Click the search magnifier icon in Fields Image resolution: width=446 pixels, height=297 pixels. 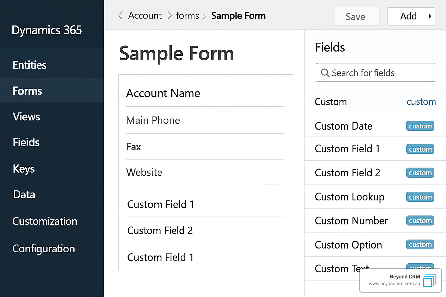325,73
